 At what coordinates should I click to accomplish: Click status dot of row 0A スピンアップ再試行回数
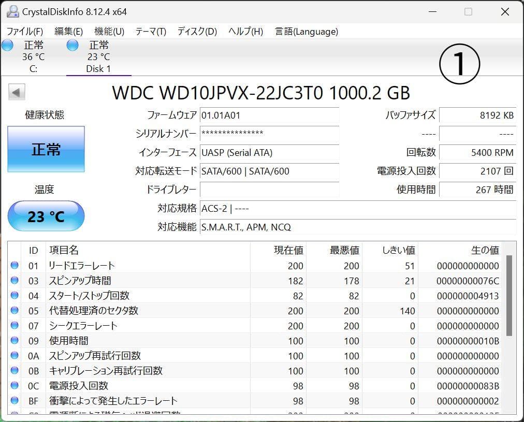pos(14,356)
